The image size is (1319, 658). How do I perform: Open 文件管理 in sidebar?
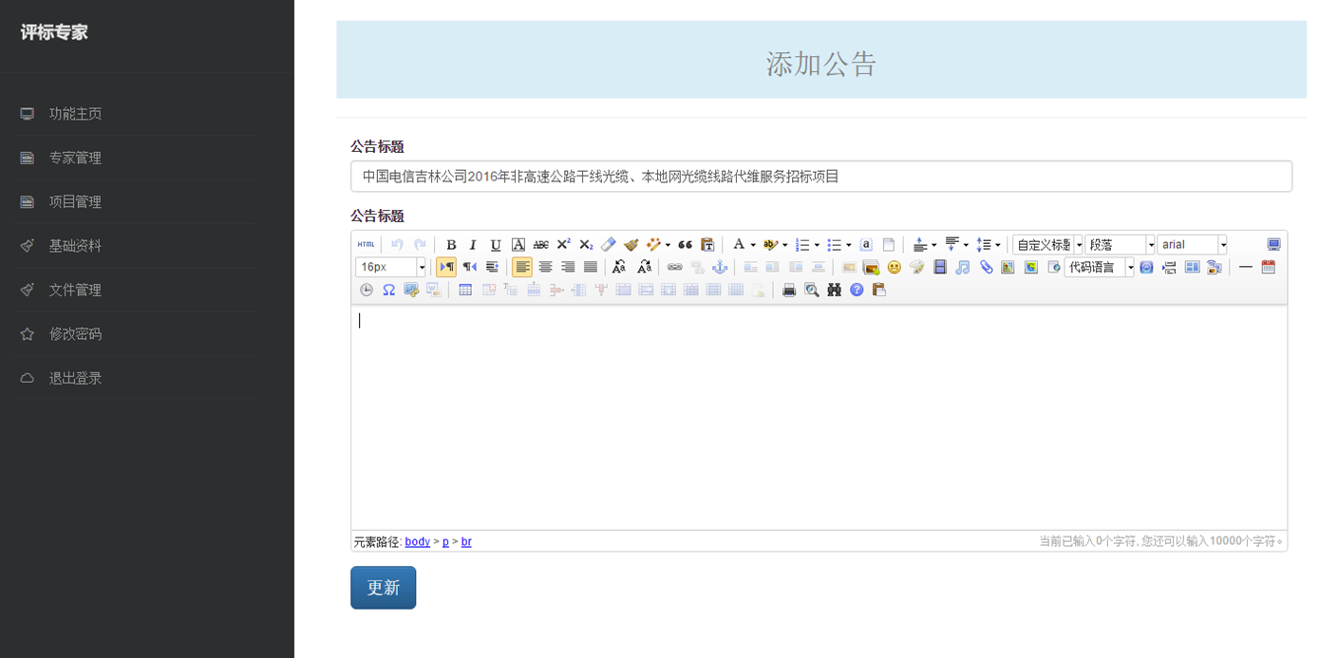(75, 290)
